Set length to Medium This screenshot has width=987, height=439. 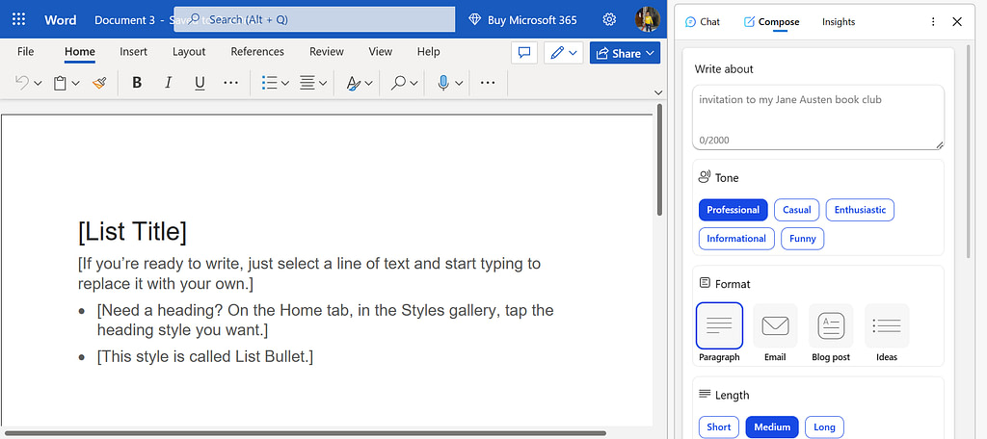772,427
